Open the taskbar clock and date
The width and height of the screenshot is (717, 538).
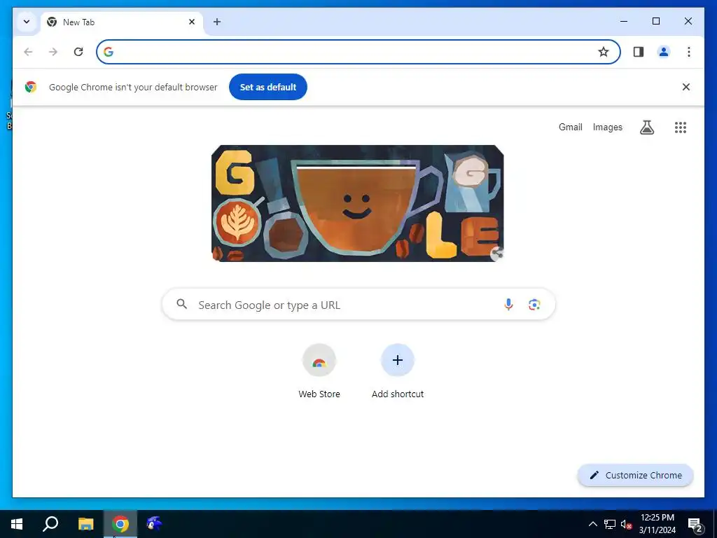coord(657,524)
